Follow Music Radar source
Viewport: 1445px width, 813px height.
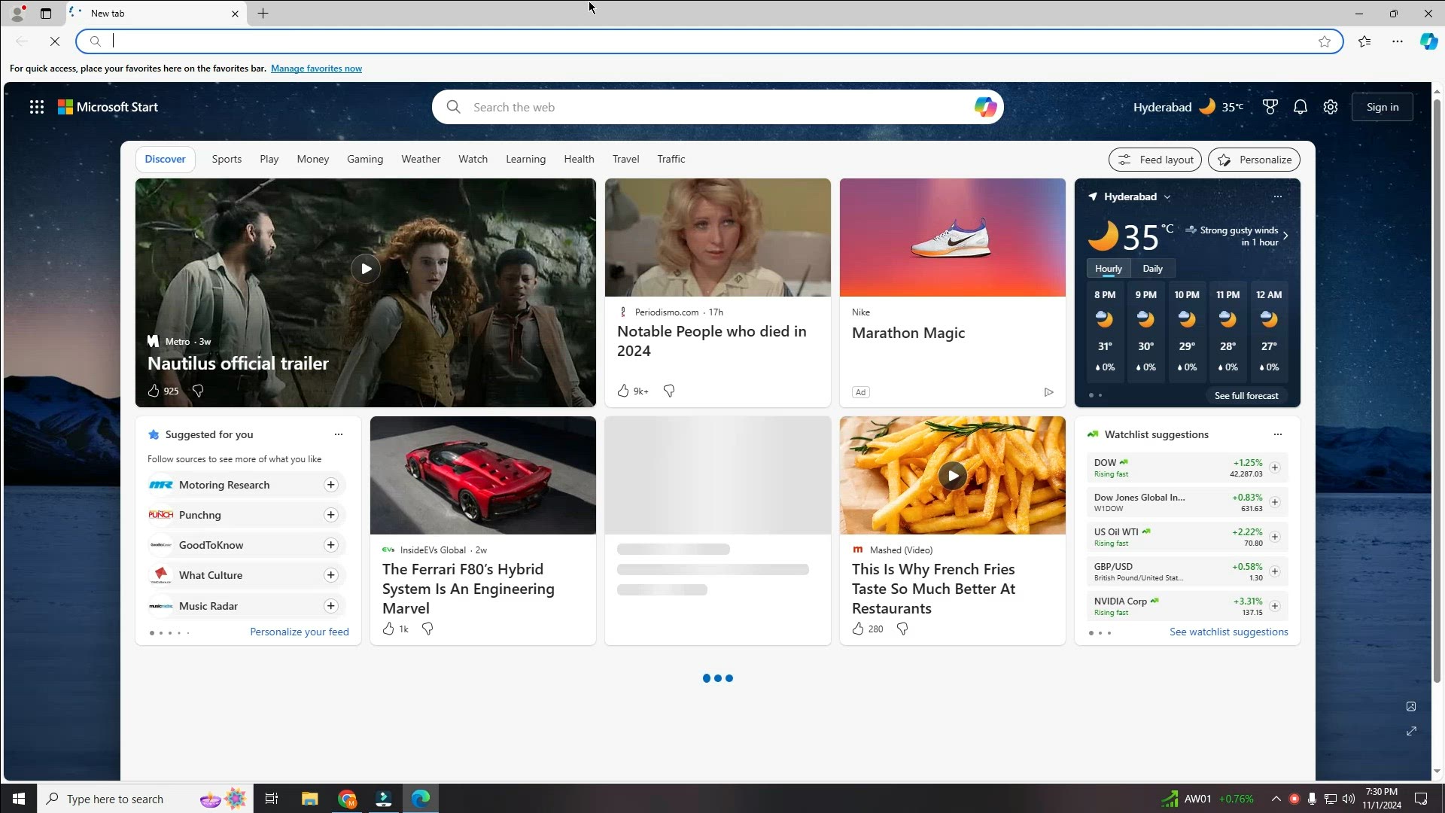click(330, 606)
